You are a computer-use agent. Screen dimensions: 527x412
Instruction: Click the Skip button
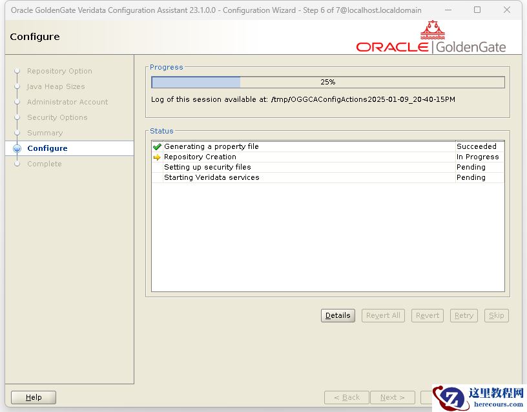point(497,315)
